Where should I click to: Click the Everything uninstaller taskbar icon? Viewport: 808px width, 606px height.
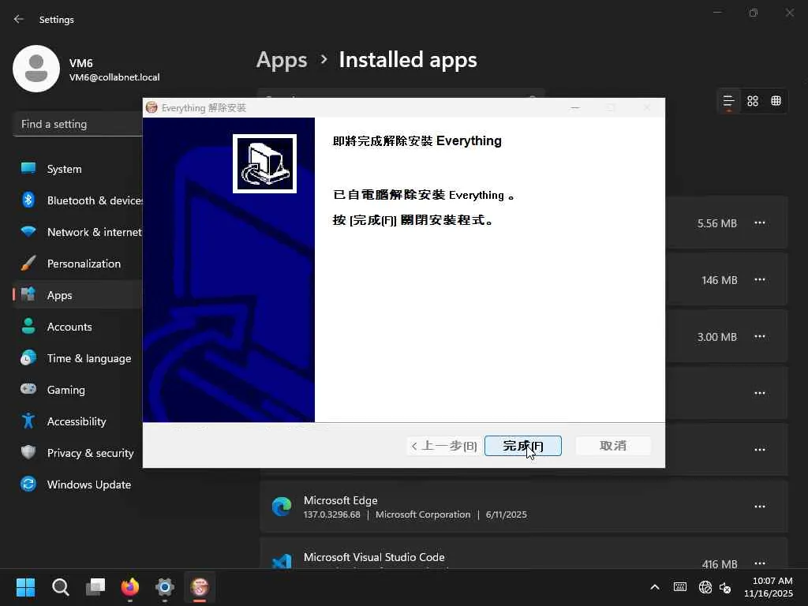200,587
